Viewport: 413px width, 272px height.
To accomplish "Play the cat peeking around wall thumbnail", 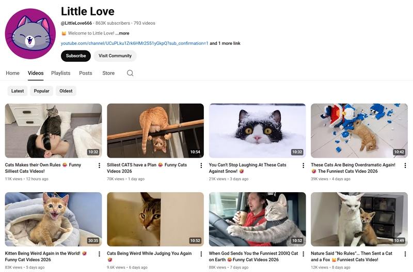I will [155, 219].
